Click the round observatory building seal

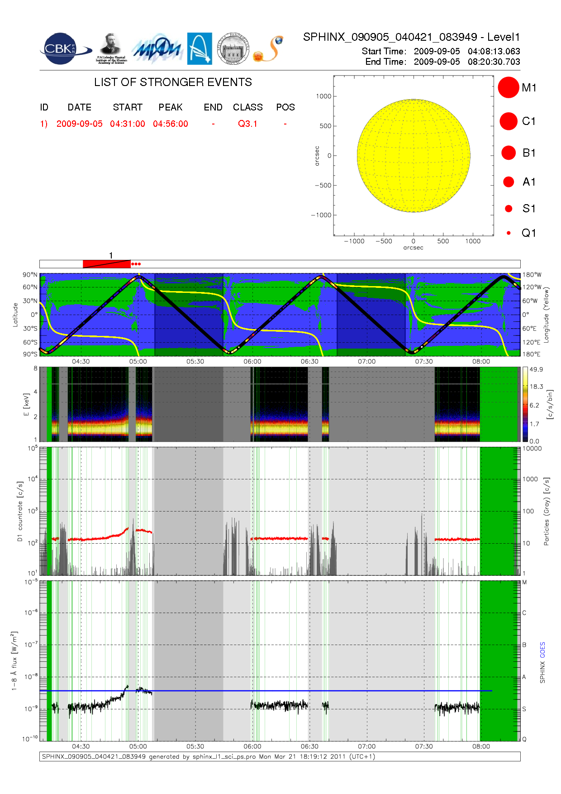point(233,48)
